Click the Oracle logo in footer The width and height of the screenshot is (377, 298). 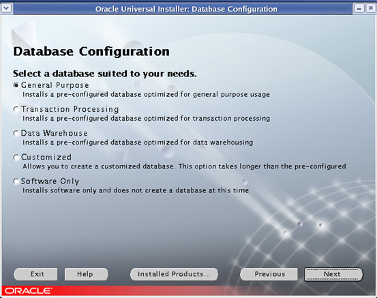(x=28, y=290)
